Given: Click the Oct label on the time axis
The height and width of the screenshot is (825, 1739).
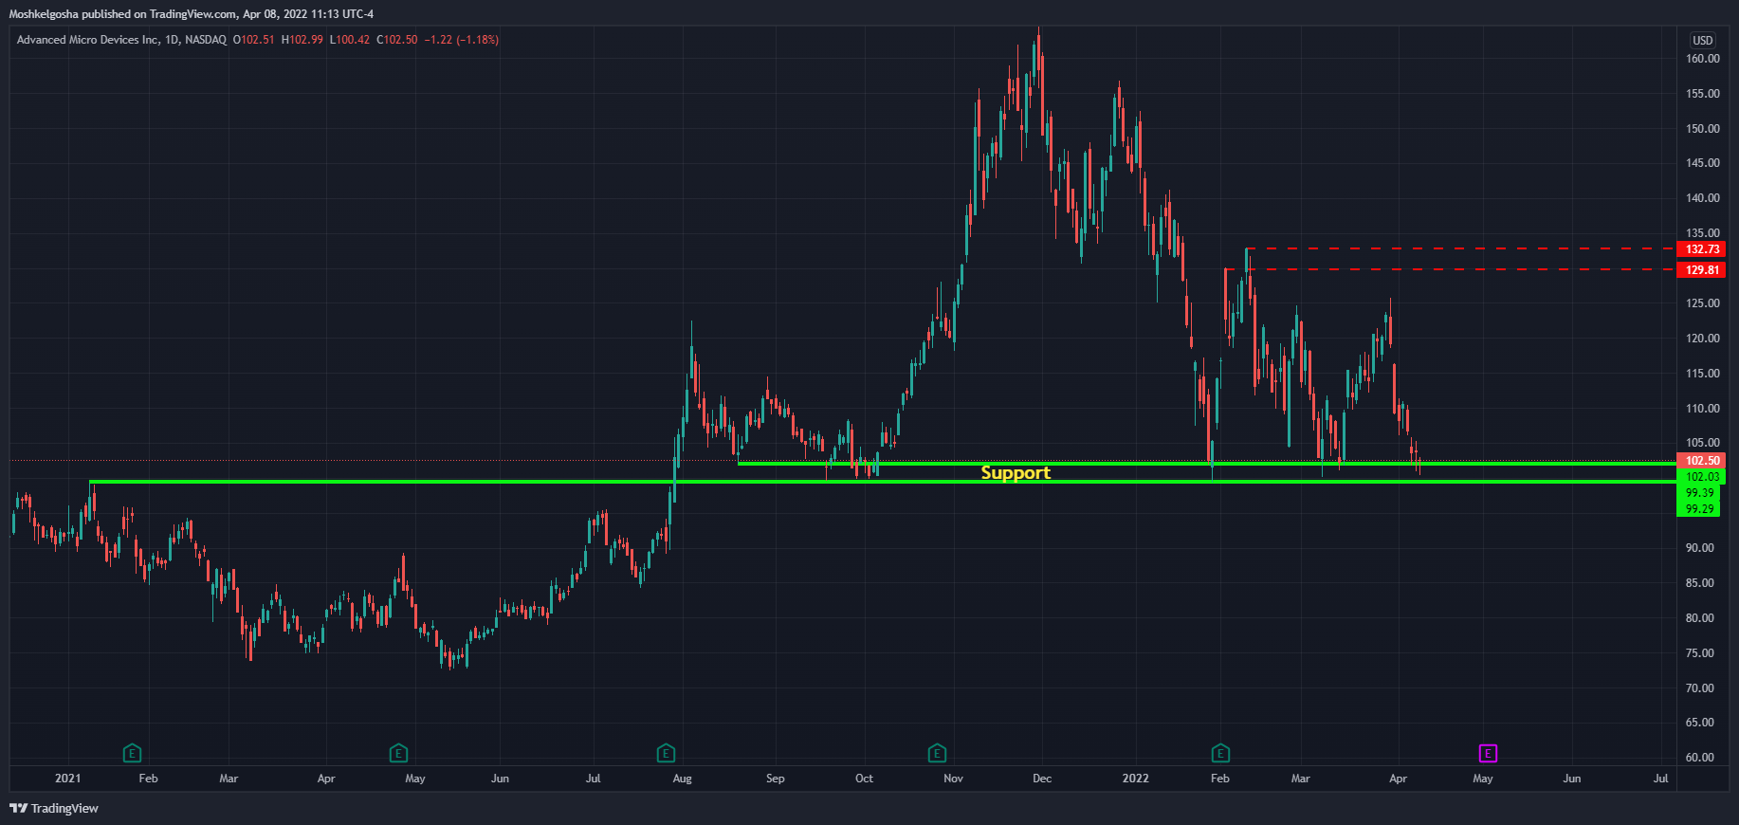Looking at the screenshot, I should 864,779.
